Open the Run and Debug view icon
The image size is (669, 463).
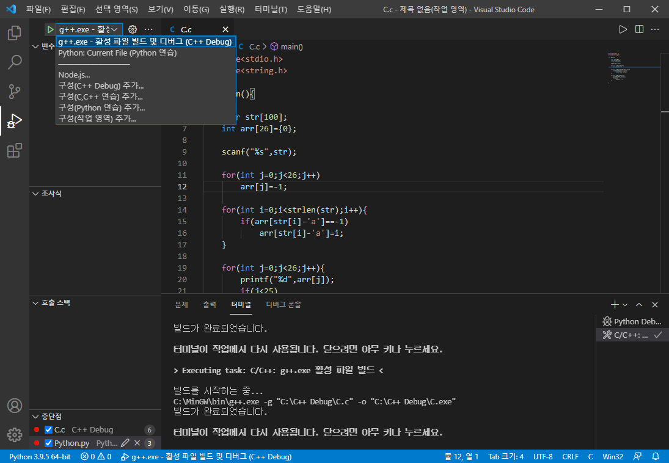click(15, 121)
